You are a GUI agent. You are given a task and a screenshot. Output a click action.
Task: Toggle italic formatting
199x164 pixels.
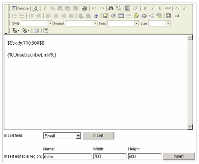click(152, 8)
